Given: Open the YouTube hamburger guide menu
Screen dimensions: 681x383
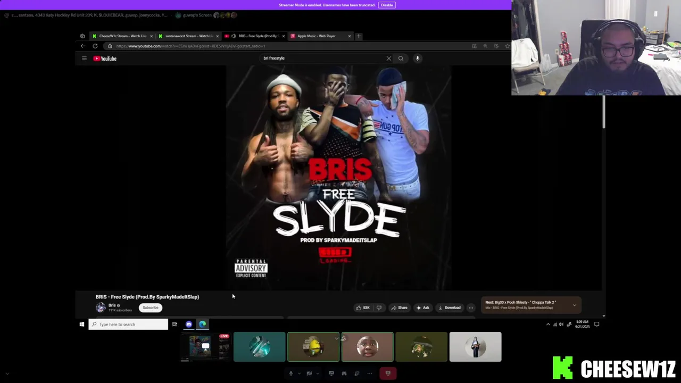Looking at the screenshot, I should [84, 59].
